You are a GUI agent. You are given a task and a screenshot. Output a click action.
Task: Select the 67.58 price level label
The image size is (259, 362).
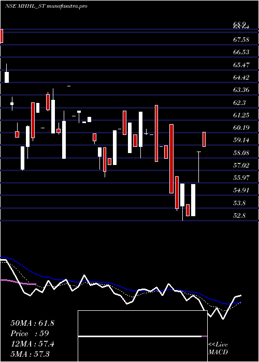point(241,40)
